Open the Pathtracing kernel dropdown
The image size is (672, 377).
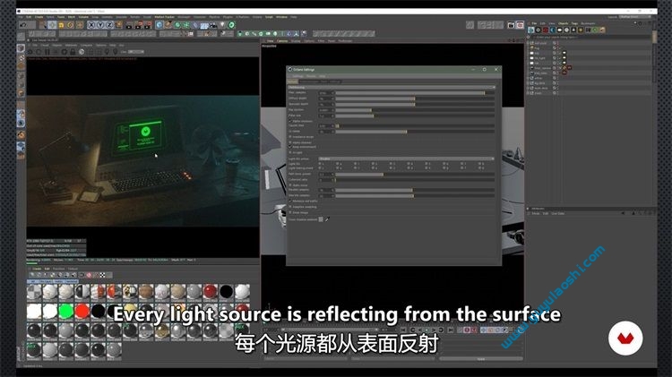pyautogui.click(x=392, y=87)
